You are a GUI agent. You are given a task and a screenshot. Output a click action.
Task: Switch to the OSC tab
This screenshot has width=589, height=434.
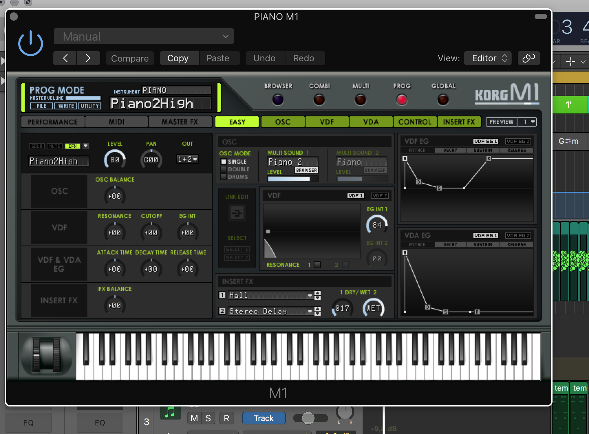pos(283,122)
